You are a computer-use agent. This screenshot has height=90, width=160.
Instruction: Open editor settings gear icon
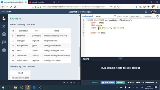point(157,16)
